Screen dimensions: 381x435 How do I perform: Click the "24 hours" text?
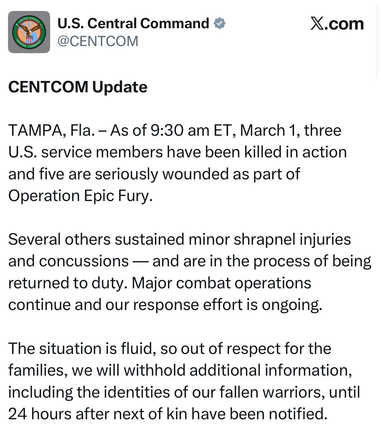click(40, 414)
